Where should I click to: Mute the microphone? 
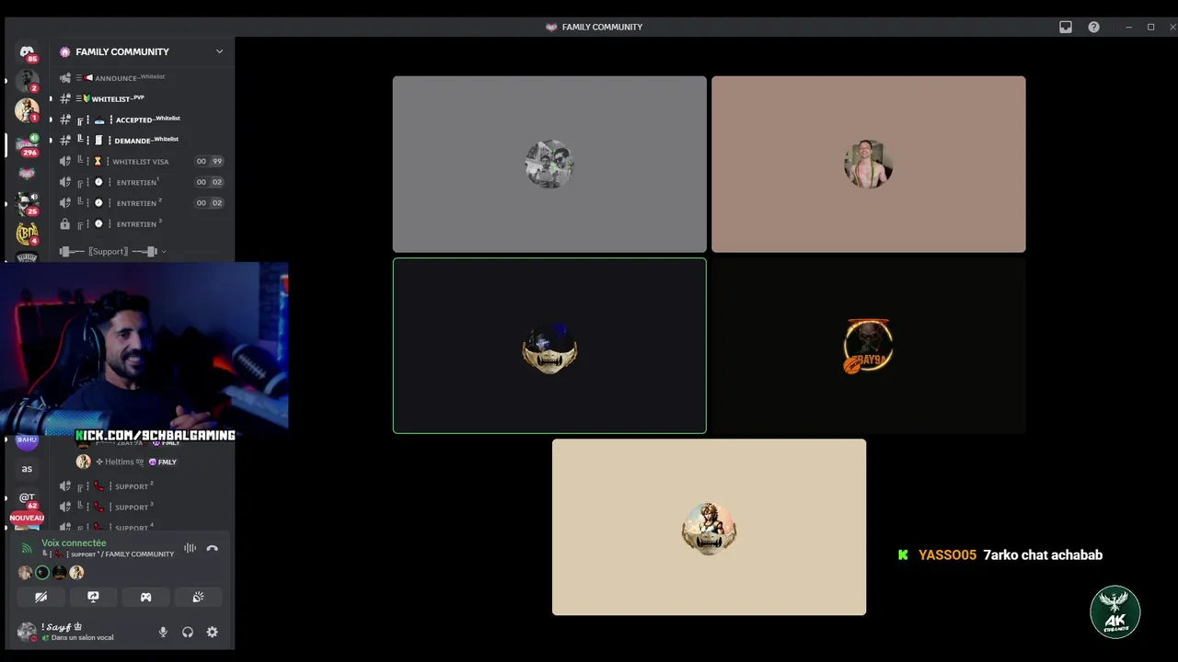(163, 632)
